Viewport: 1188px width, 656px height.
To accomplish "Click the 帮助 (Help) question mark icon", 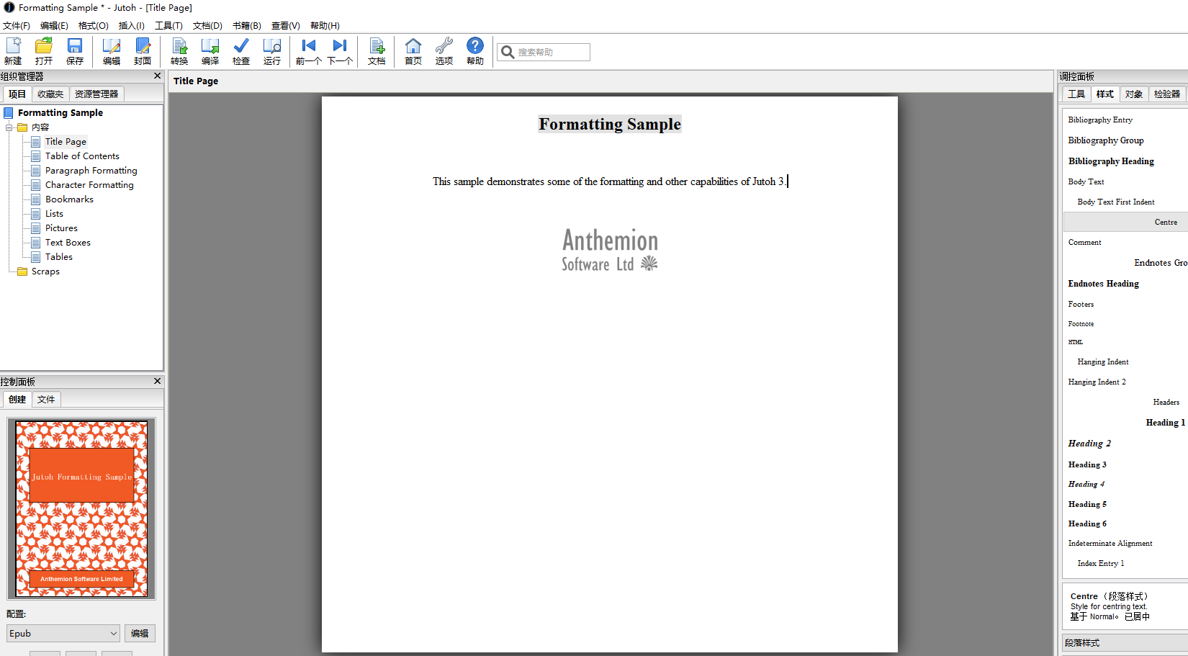I will pyautogui.click(x=475, y=51).
